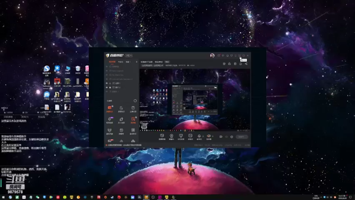Open the blue smiley face desktop icon
The height and width of the screenshot is (200, 355).
pos(47,95)
